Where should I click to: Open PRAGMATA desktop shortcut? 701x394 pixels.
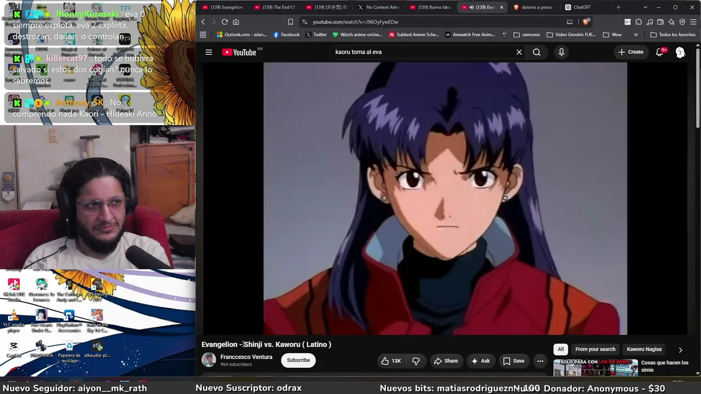coord(41,349)
